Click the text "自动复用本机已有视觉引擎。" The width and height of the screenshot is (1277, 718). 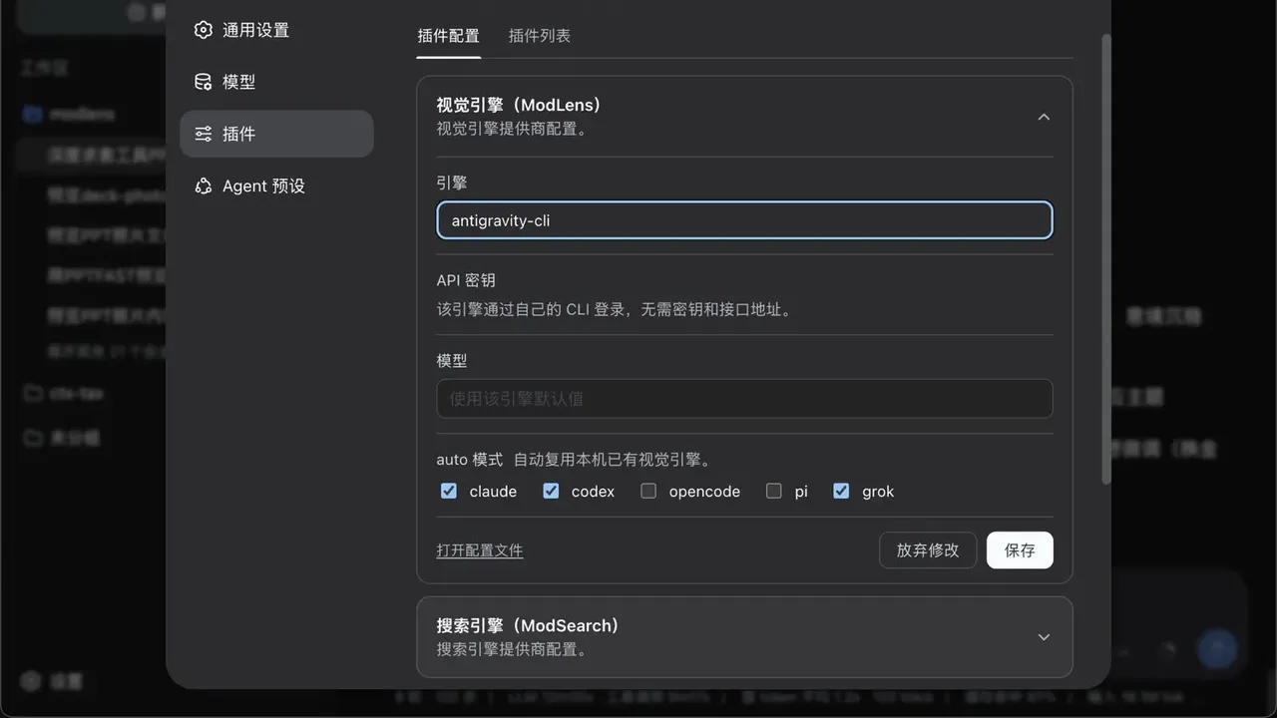pos(612,460)
